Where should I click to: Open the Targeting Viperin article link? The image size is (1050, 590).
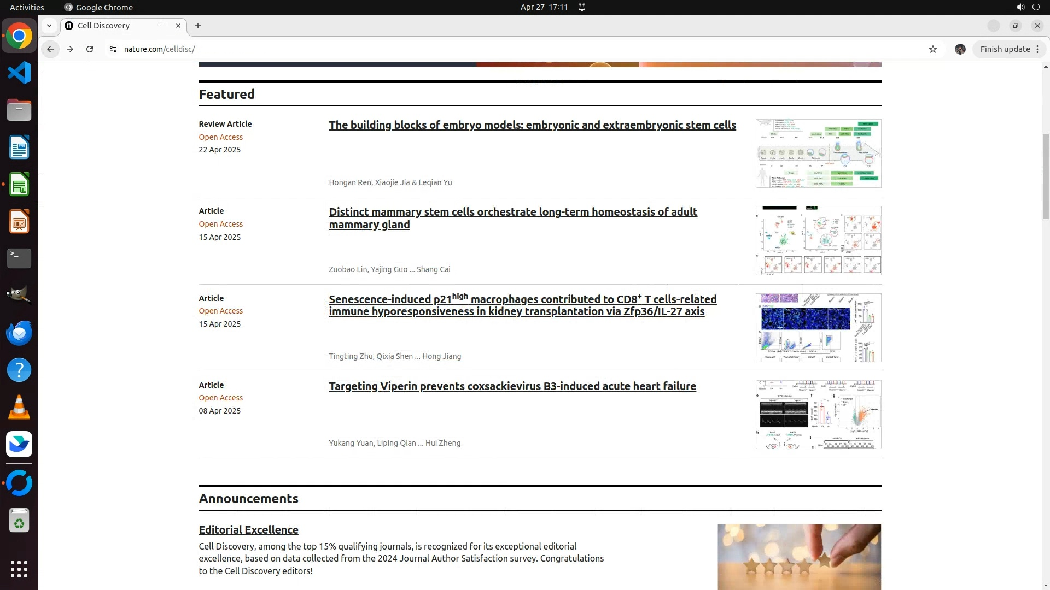[512, 386]
